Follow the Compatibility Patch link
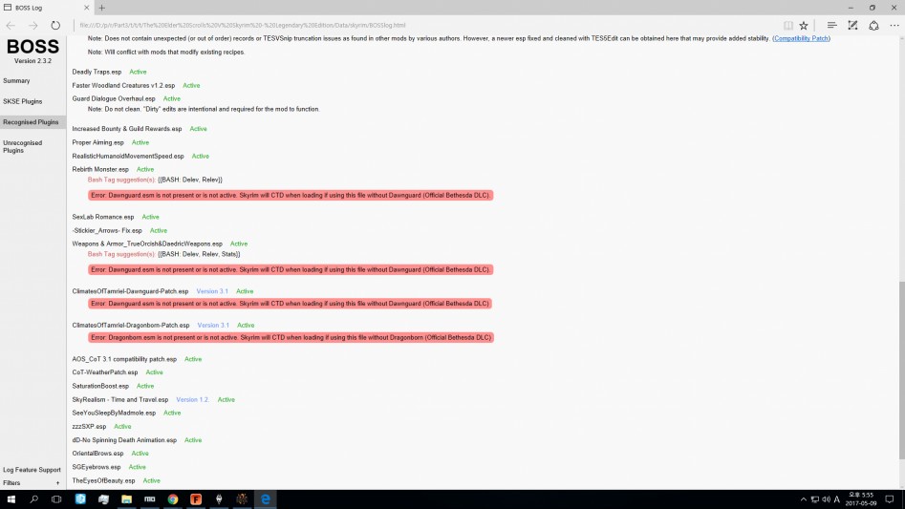The height and width of the screenshot is (509, 905). click(x=801, y=38)
